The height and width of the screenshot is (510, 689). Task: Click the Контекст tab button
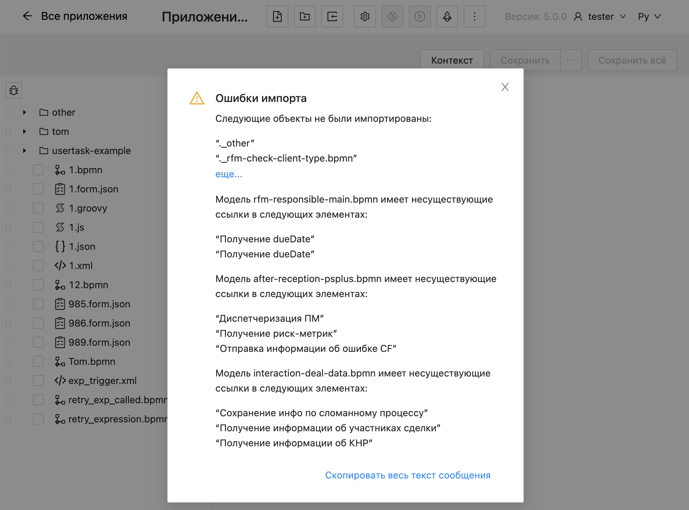[x=452, y=60]
